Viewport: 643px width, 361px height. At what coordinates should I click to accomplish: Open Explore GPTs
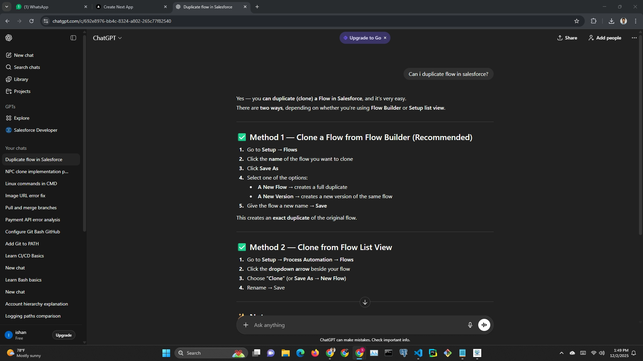(x=21, y=118)
